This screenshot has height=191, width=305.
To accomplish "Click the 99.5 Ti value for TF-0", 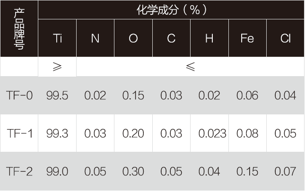I will click(57, 95).
